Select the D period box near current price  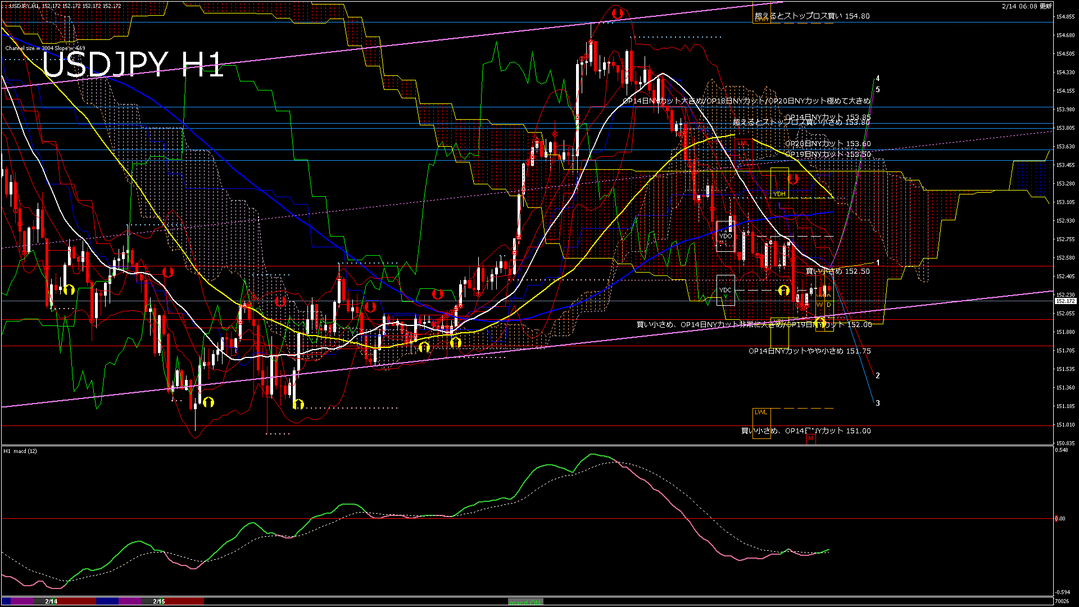(x=829, y=305)
